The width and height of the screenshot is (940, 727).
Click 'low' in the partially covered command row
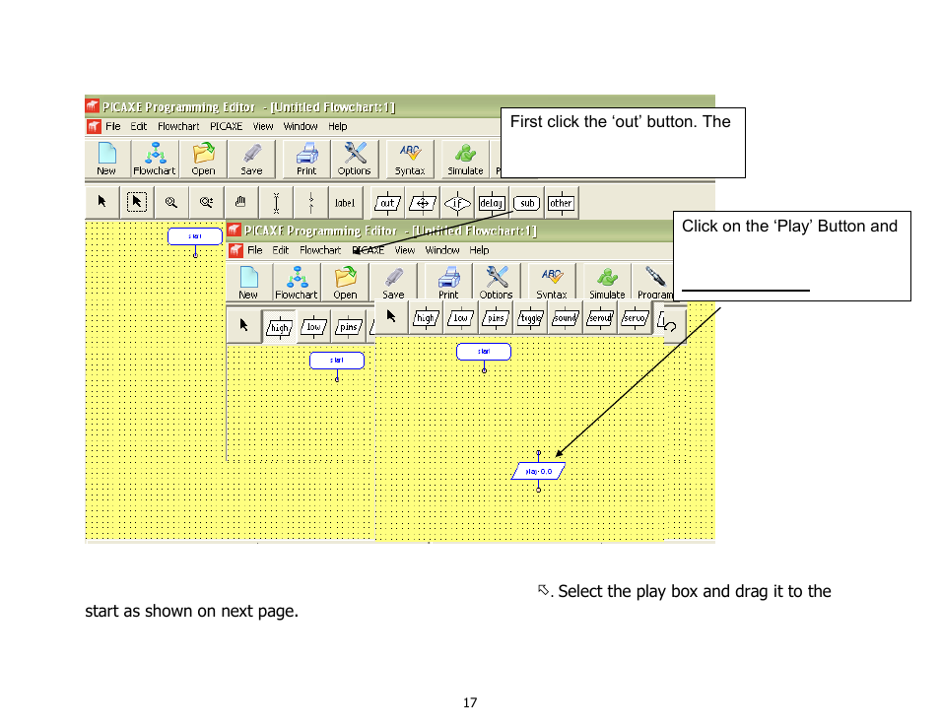[x=314, y=327]
